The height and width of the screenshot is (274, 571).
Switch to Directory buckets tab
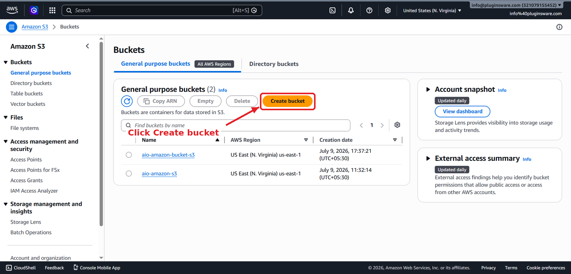[x=274, y=64]
